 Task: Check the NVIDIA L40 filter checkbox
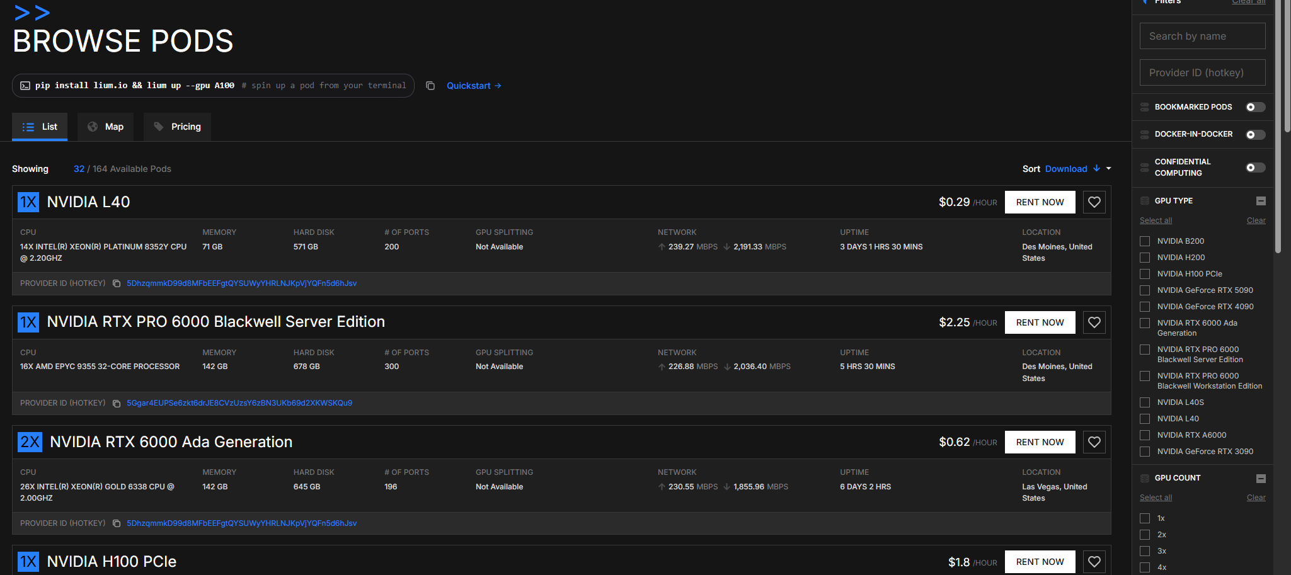tap(1145, 419)
